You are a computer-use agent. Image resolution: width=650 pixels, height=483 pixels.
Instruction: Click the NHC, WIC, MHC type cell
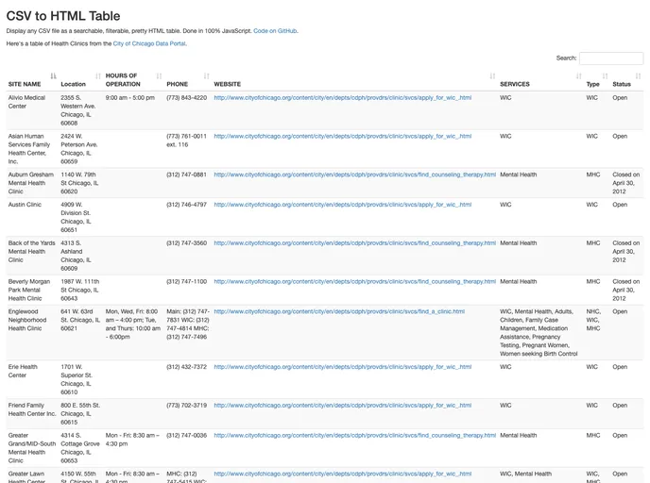[x=593, y=320]
